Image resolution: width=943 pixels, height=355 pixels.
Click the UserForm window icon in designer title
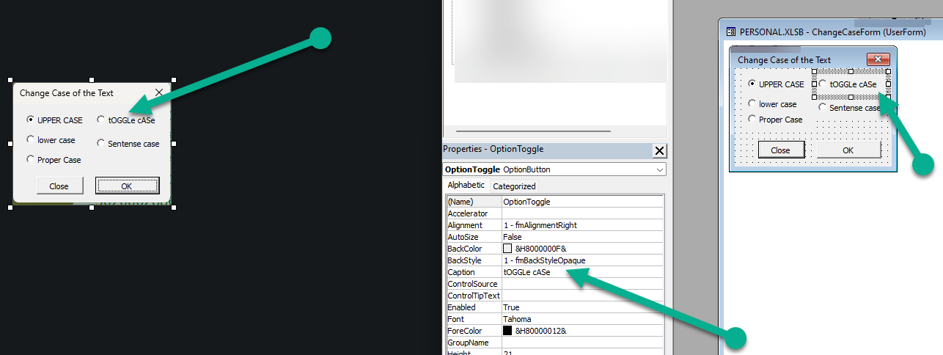(x=730, y=32)
